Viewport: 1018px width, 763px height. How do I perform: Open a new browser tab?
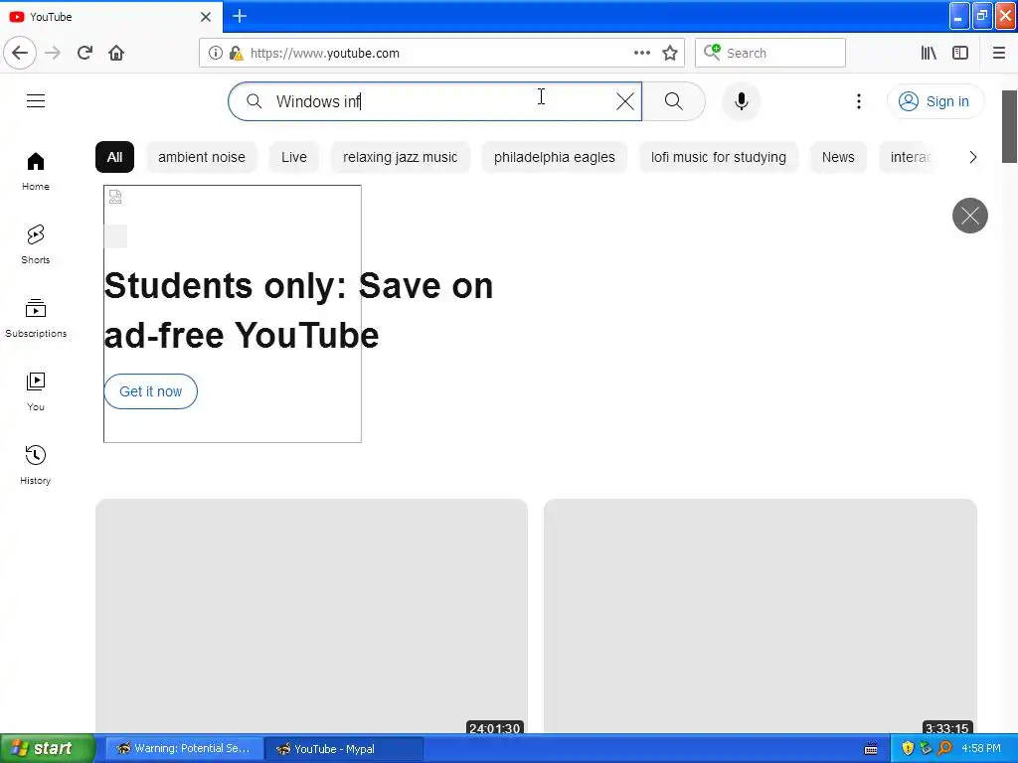coord(240,16)
